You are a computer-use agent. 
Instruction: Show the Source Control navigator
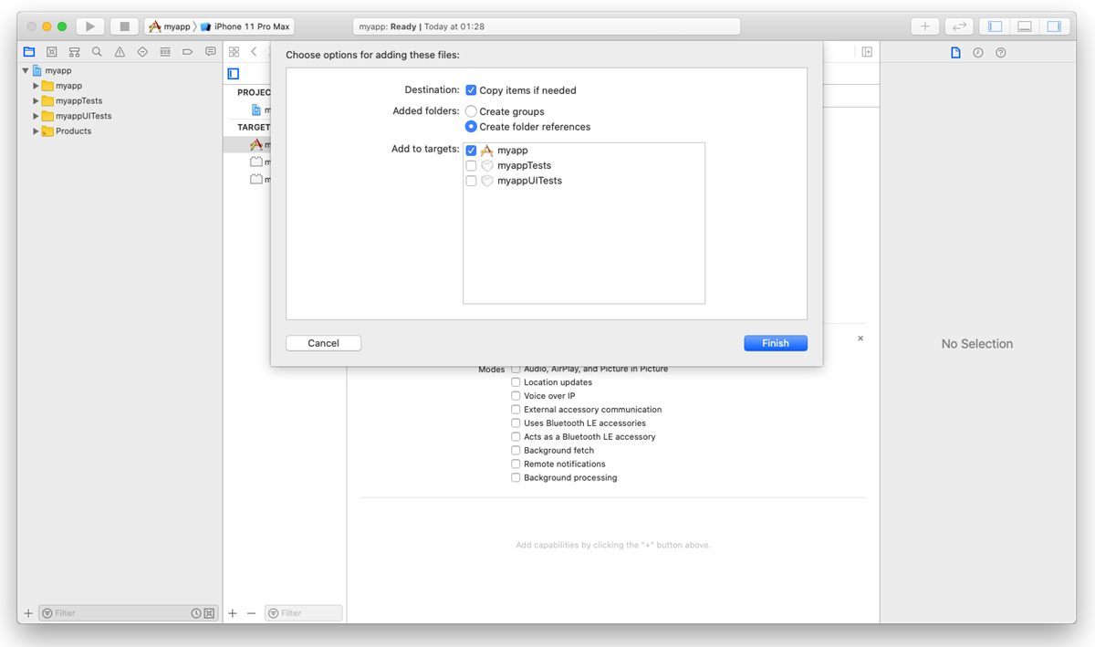coord(51,52)
